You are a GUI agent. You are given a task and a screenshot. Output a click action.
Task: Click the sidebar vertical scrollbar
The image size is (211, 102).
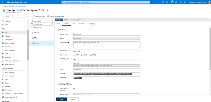28,45
